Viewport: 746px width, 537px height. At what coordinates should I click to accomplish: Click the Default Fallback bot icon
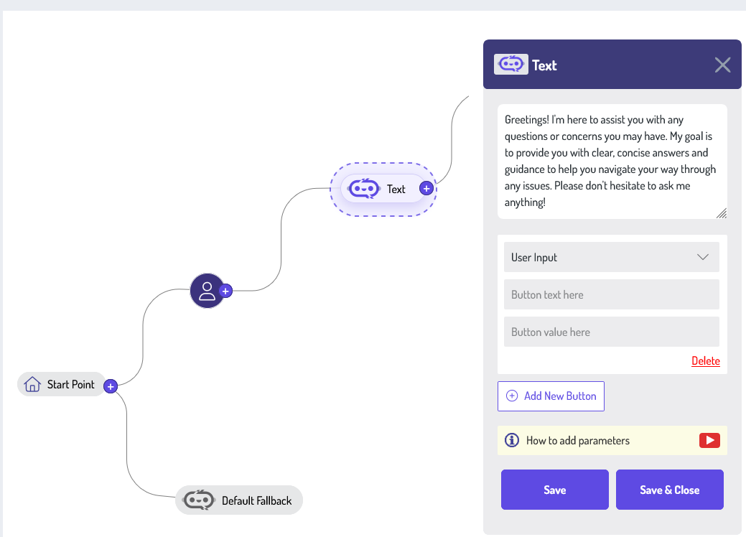click(199, 500)
